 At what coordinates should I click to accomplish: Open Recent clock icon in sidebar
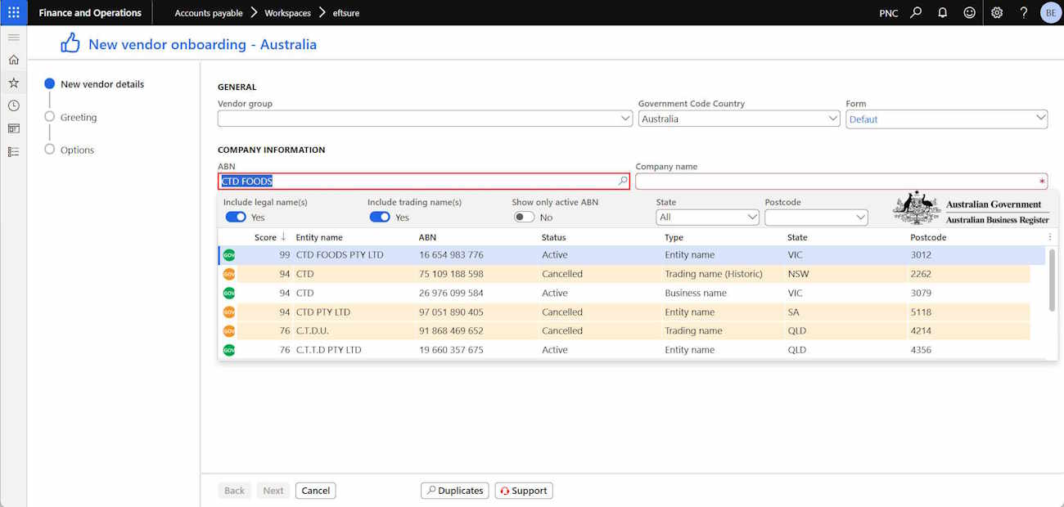click(13, 105)
